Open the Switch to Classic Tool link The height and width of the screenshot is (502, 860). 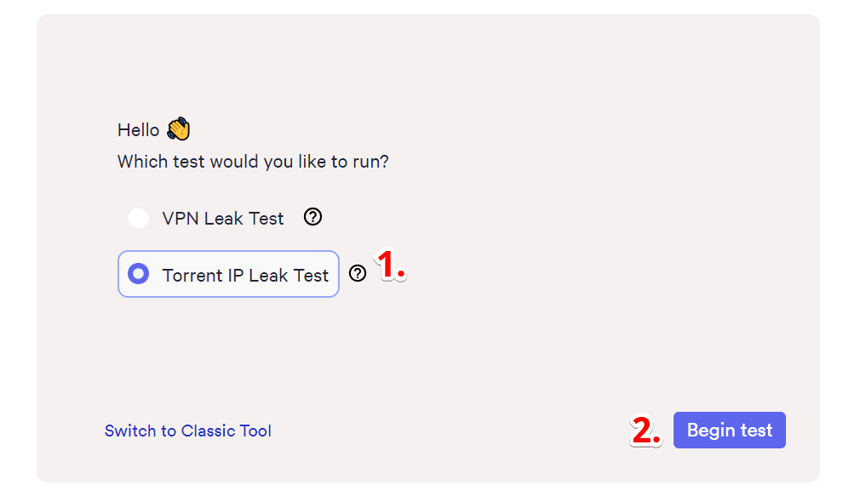pos(187,431)
